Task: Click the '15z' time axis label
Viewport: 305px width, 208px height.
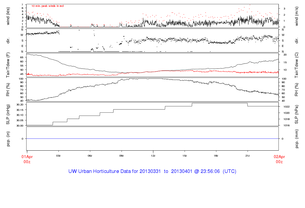Action: coord(185,156)
